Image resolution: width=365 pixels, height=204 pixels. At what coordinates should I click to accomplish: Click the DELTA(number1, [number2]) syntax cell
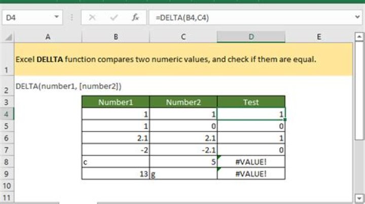point(68,86)
